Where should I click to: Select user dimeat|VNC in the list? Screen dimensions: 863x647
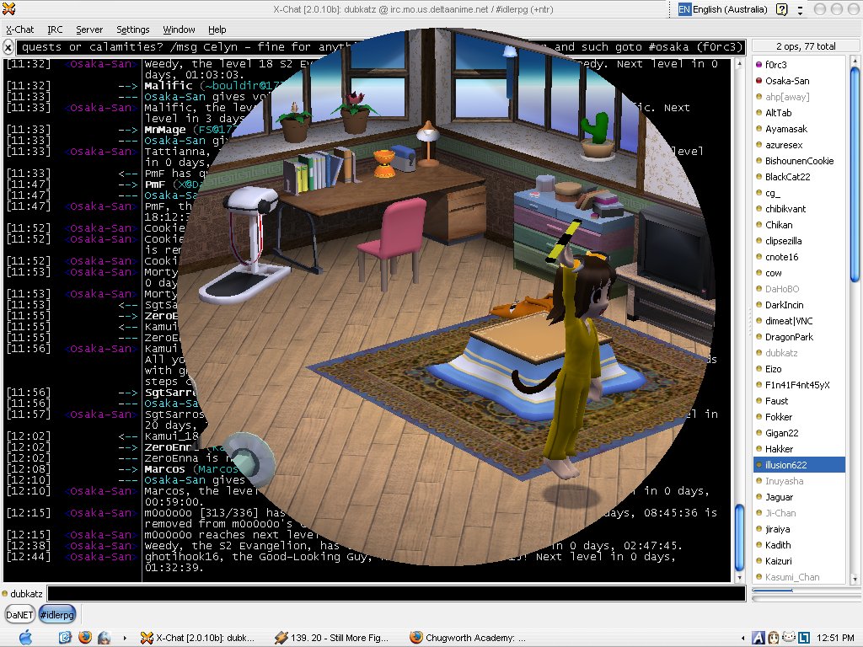799,321
